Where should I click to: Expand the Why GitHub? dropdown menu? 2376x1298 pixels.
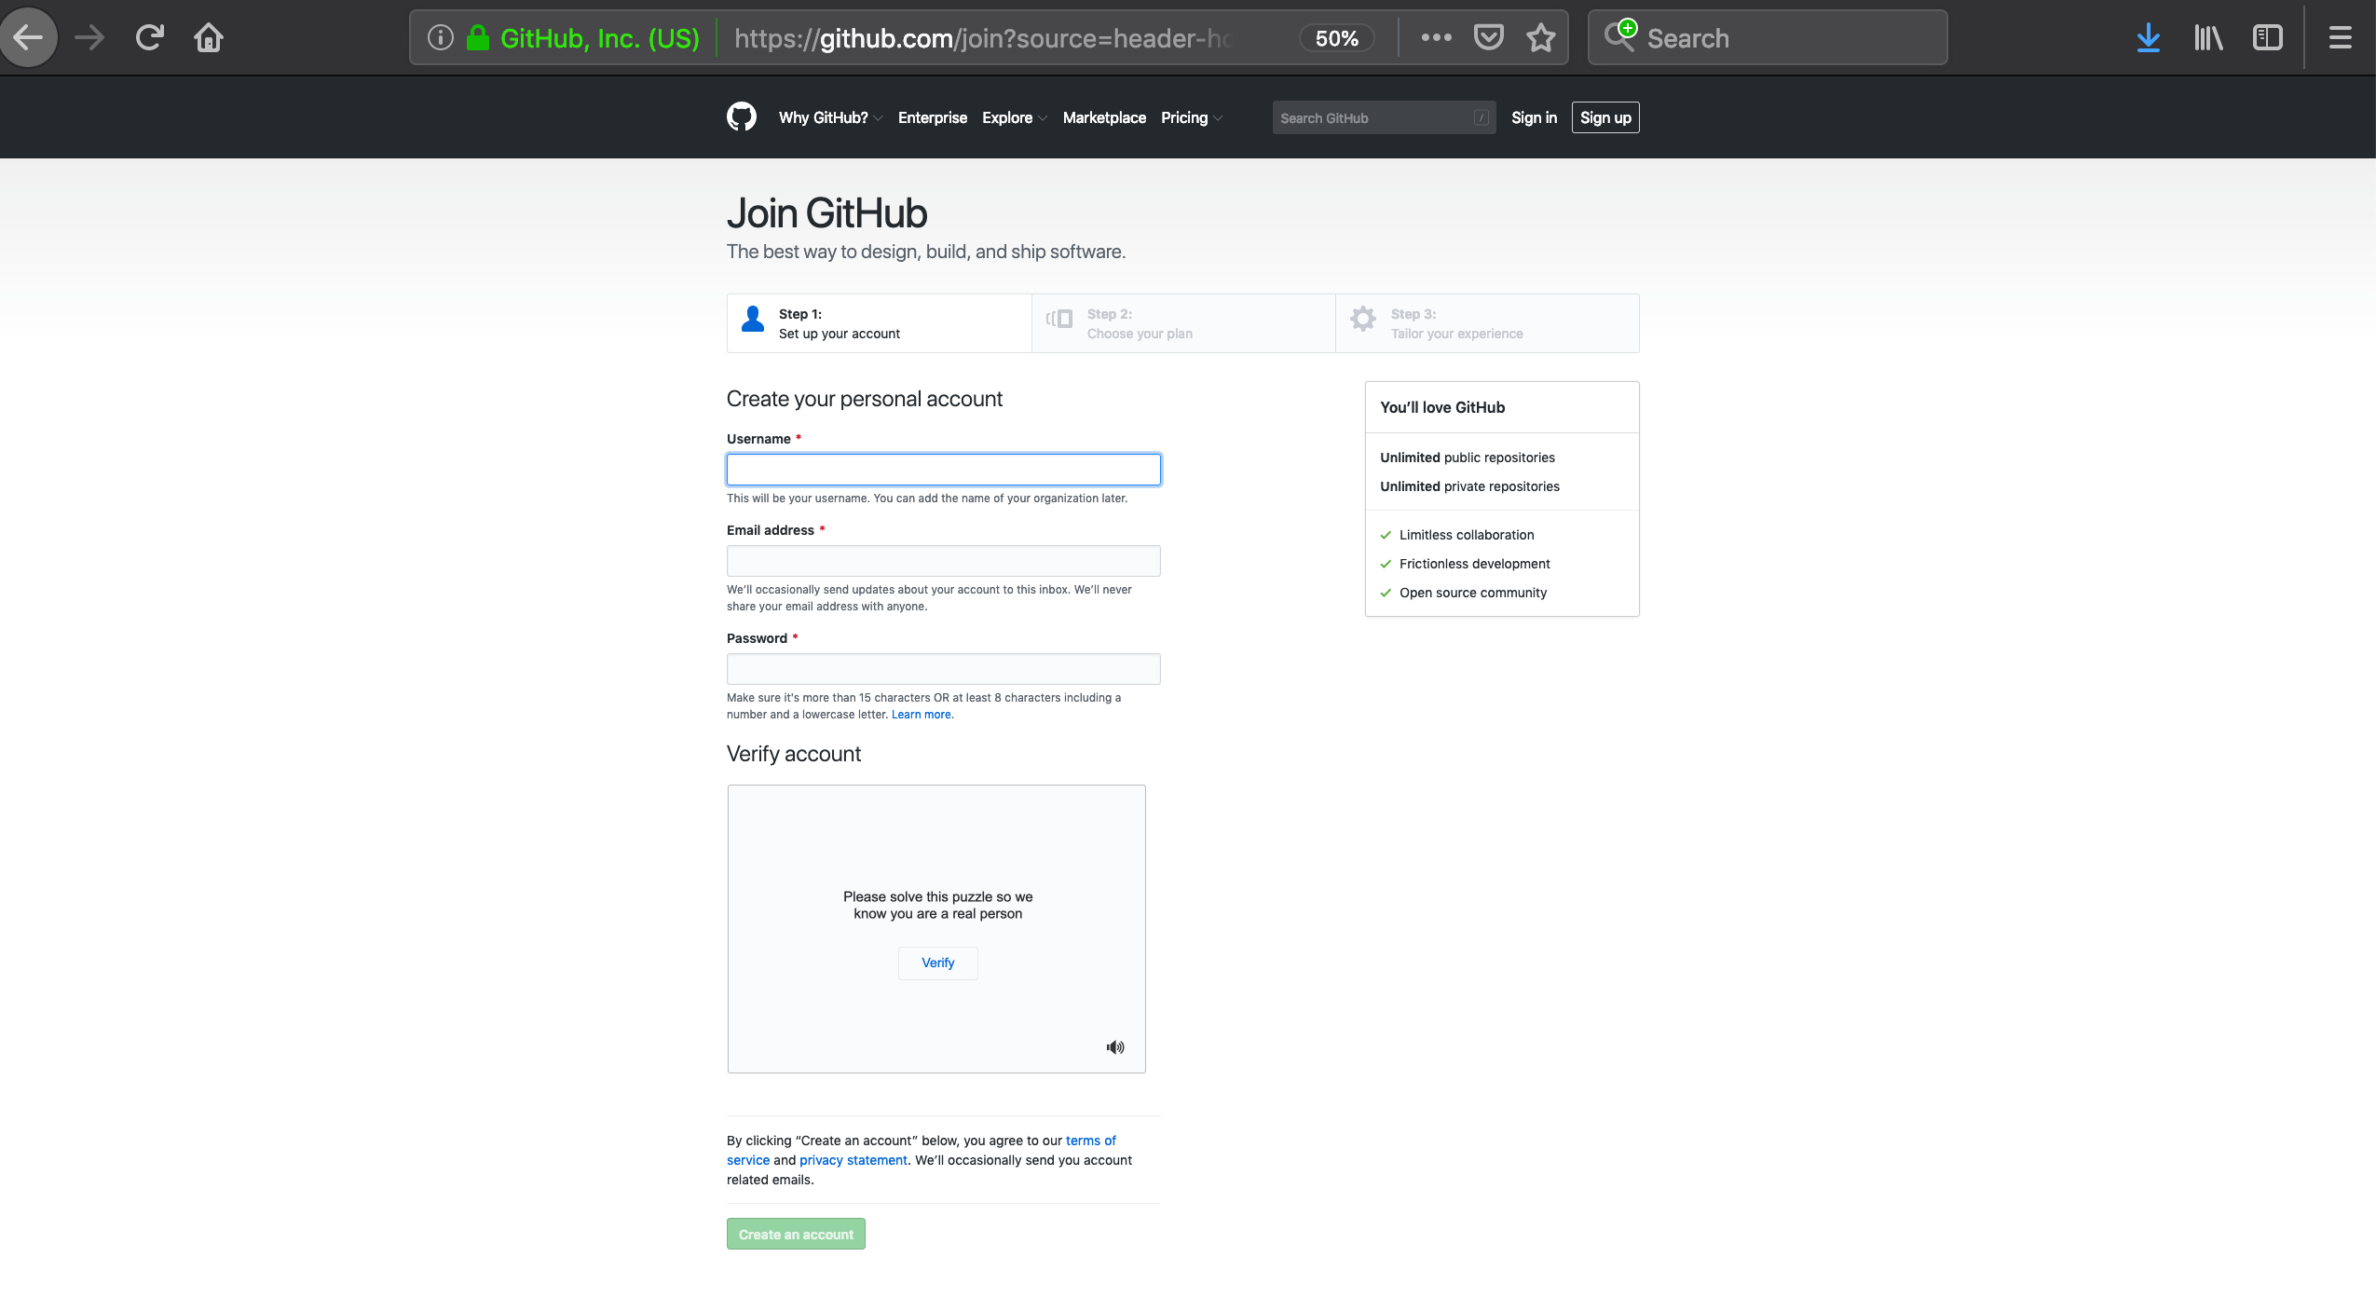pos(830,117)
